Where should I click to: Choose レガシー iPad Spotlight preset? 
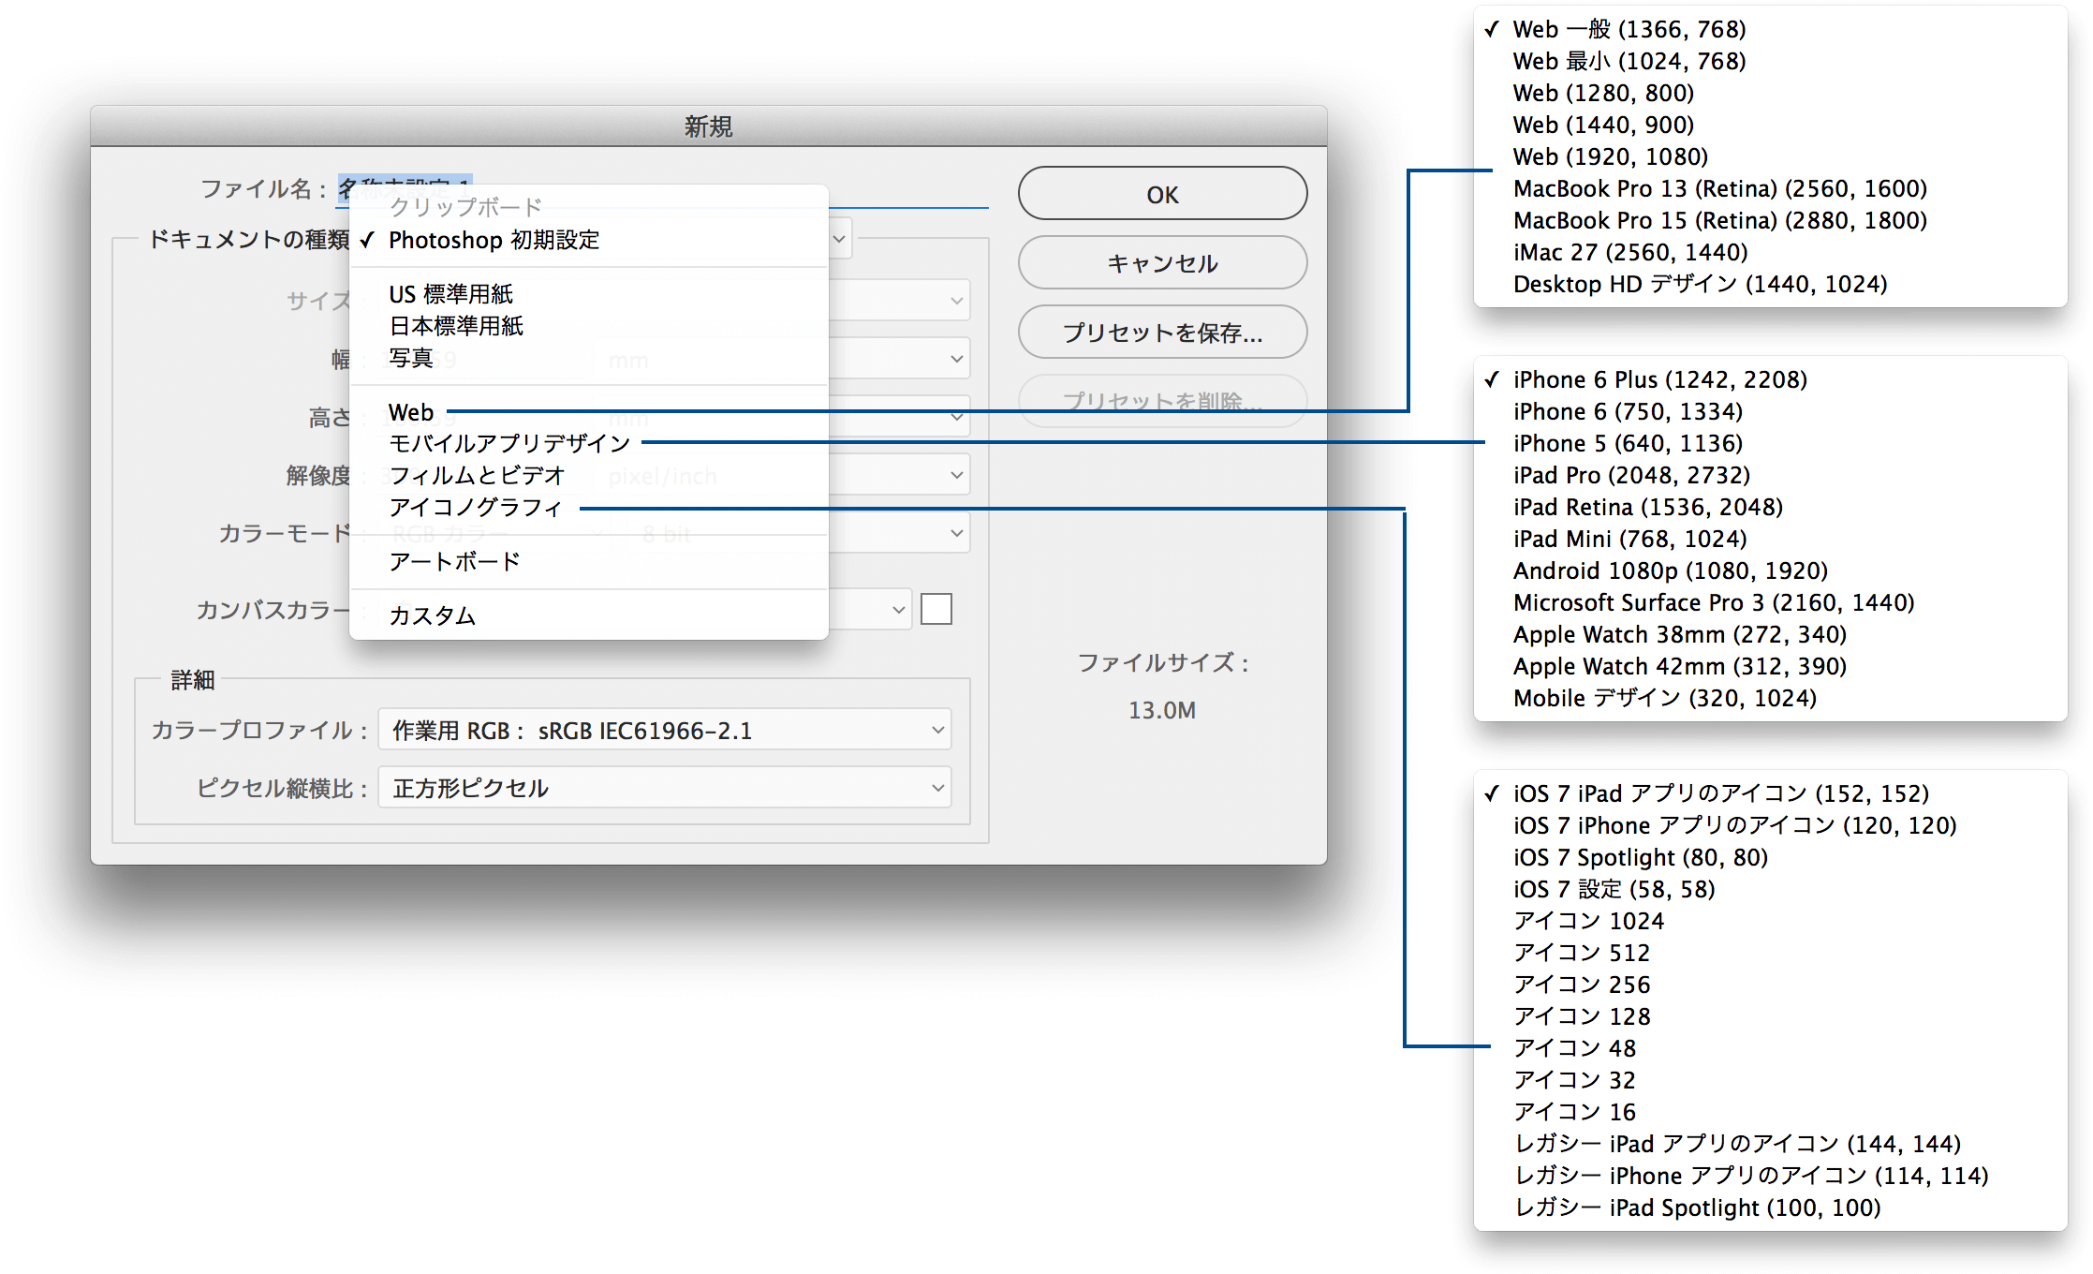[x=1770, y=1207]
